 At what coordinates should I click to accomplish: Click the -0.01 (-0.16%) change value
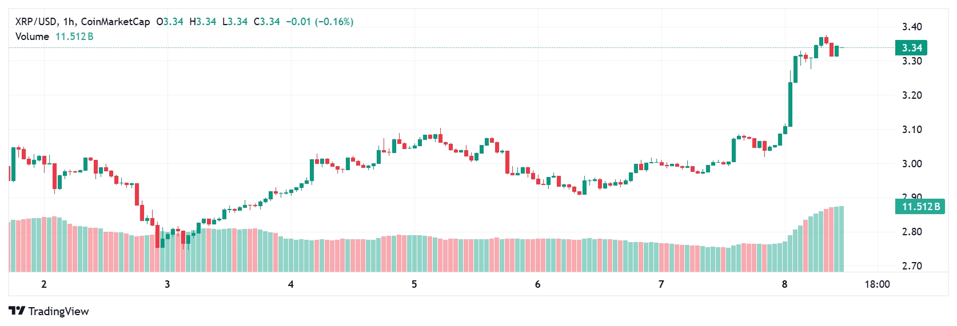[x=320, y=22]
